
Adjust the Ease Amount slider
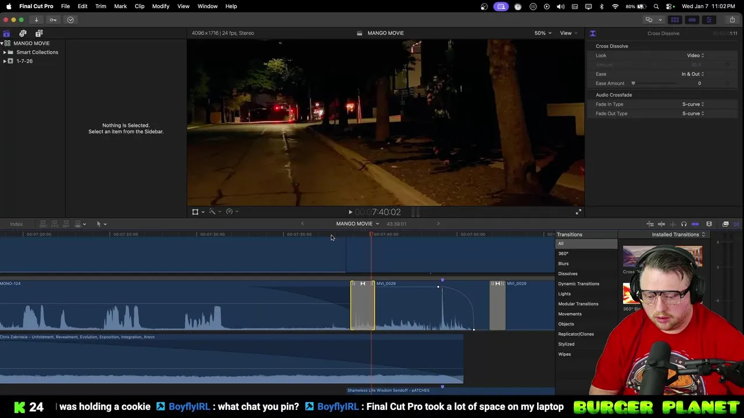tap(634, 84)
